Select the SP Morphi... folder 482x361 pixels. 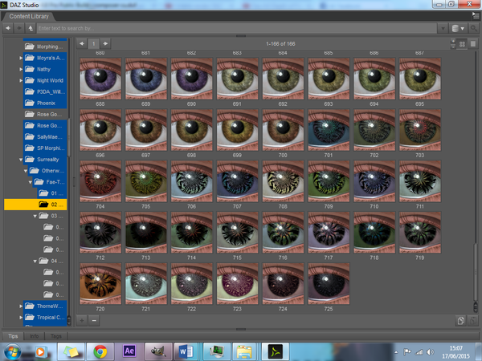[45, 148]
